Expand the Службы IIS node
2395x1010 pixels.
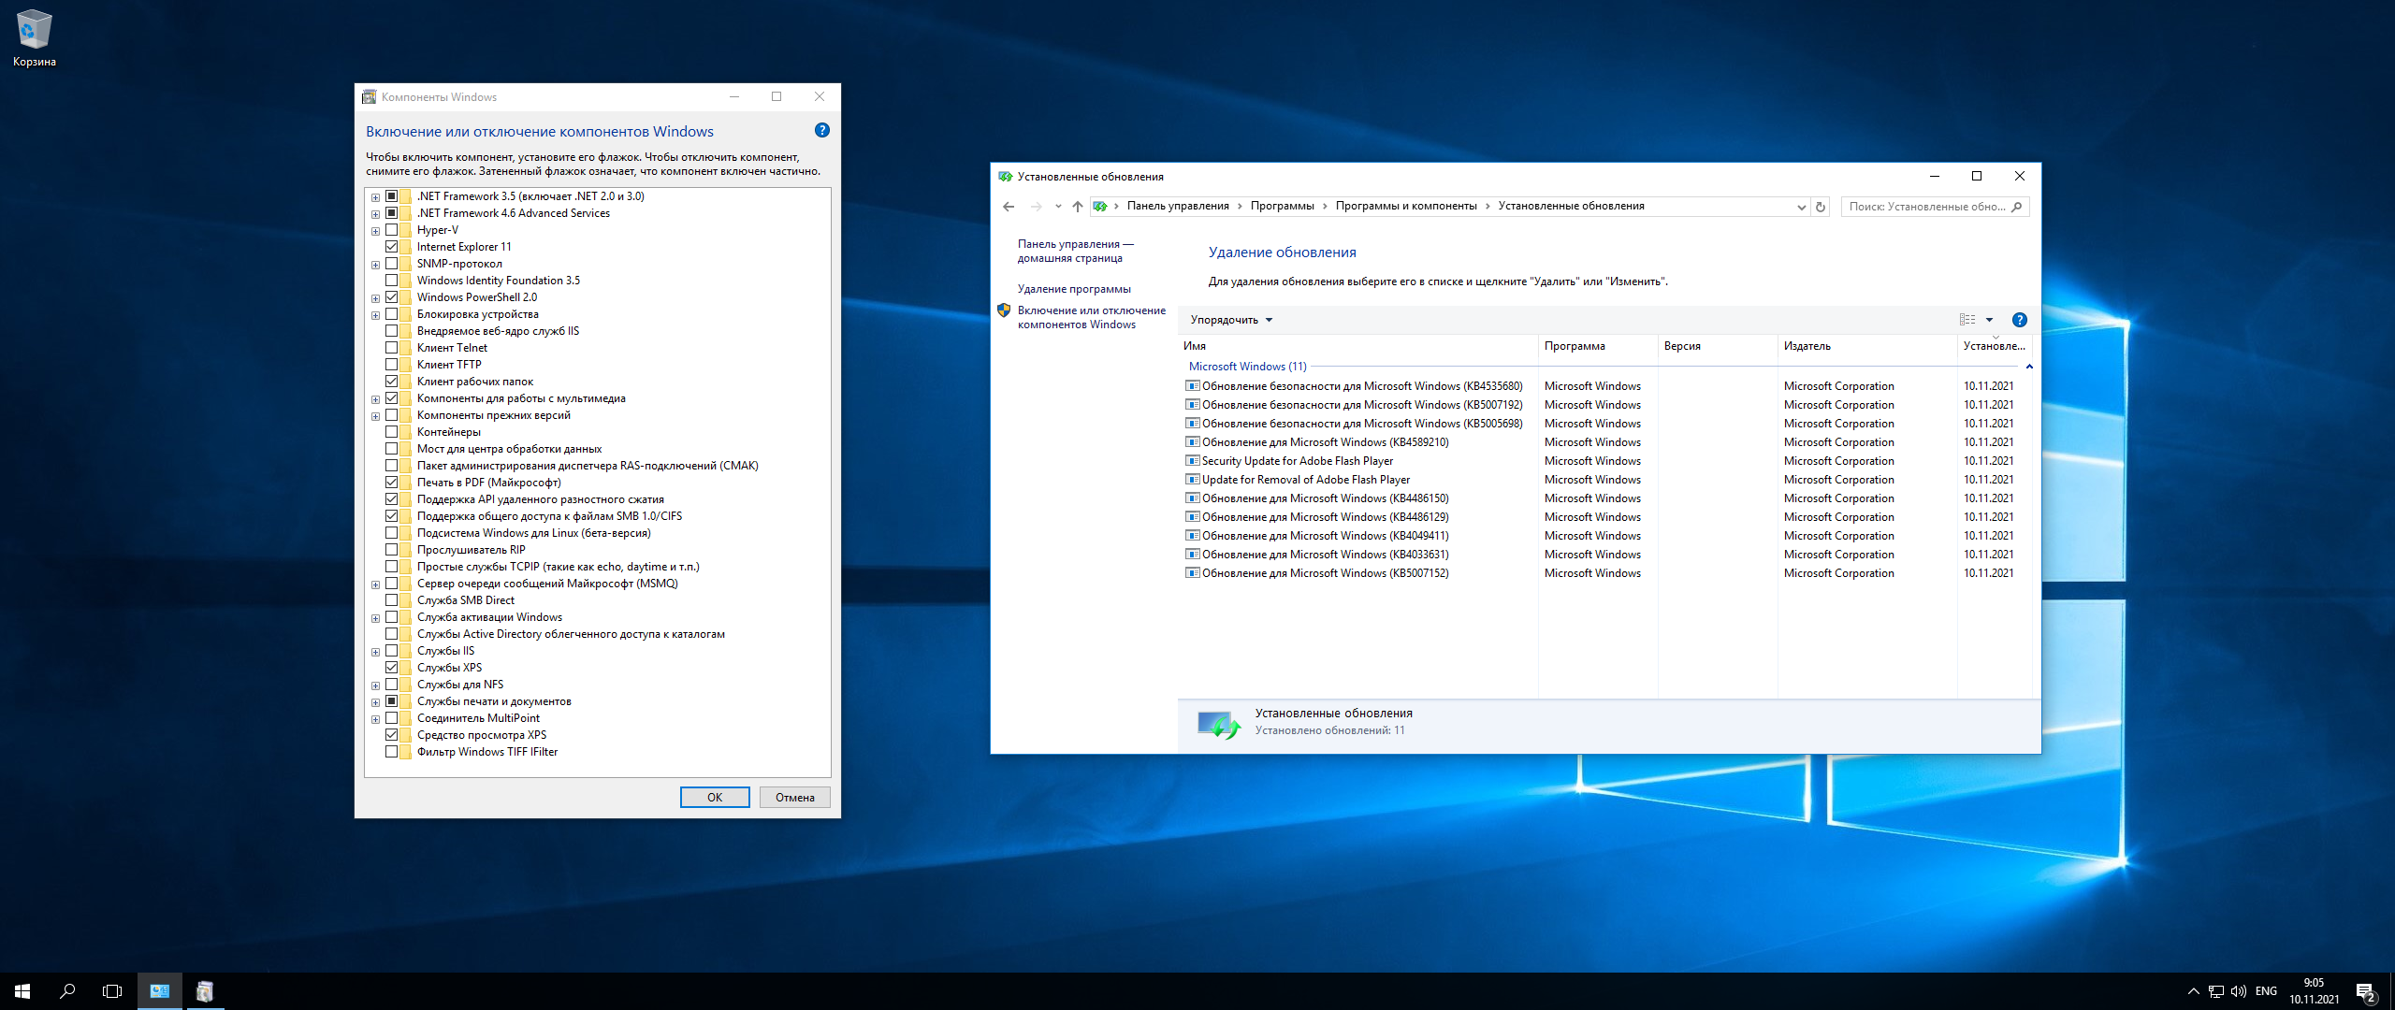pyautogui.click(x=375, y=652)
